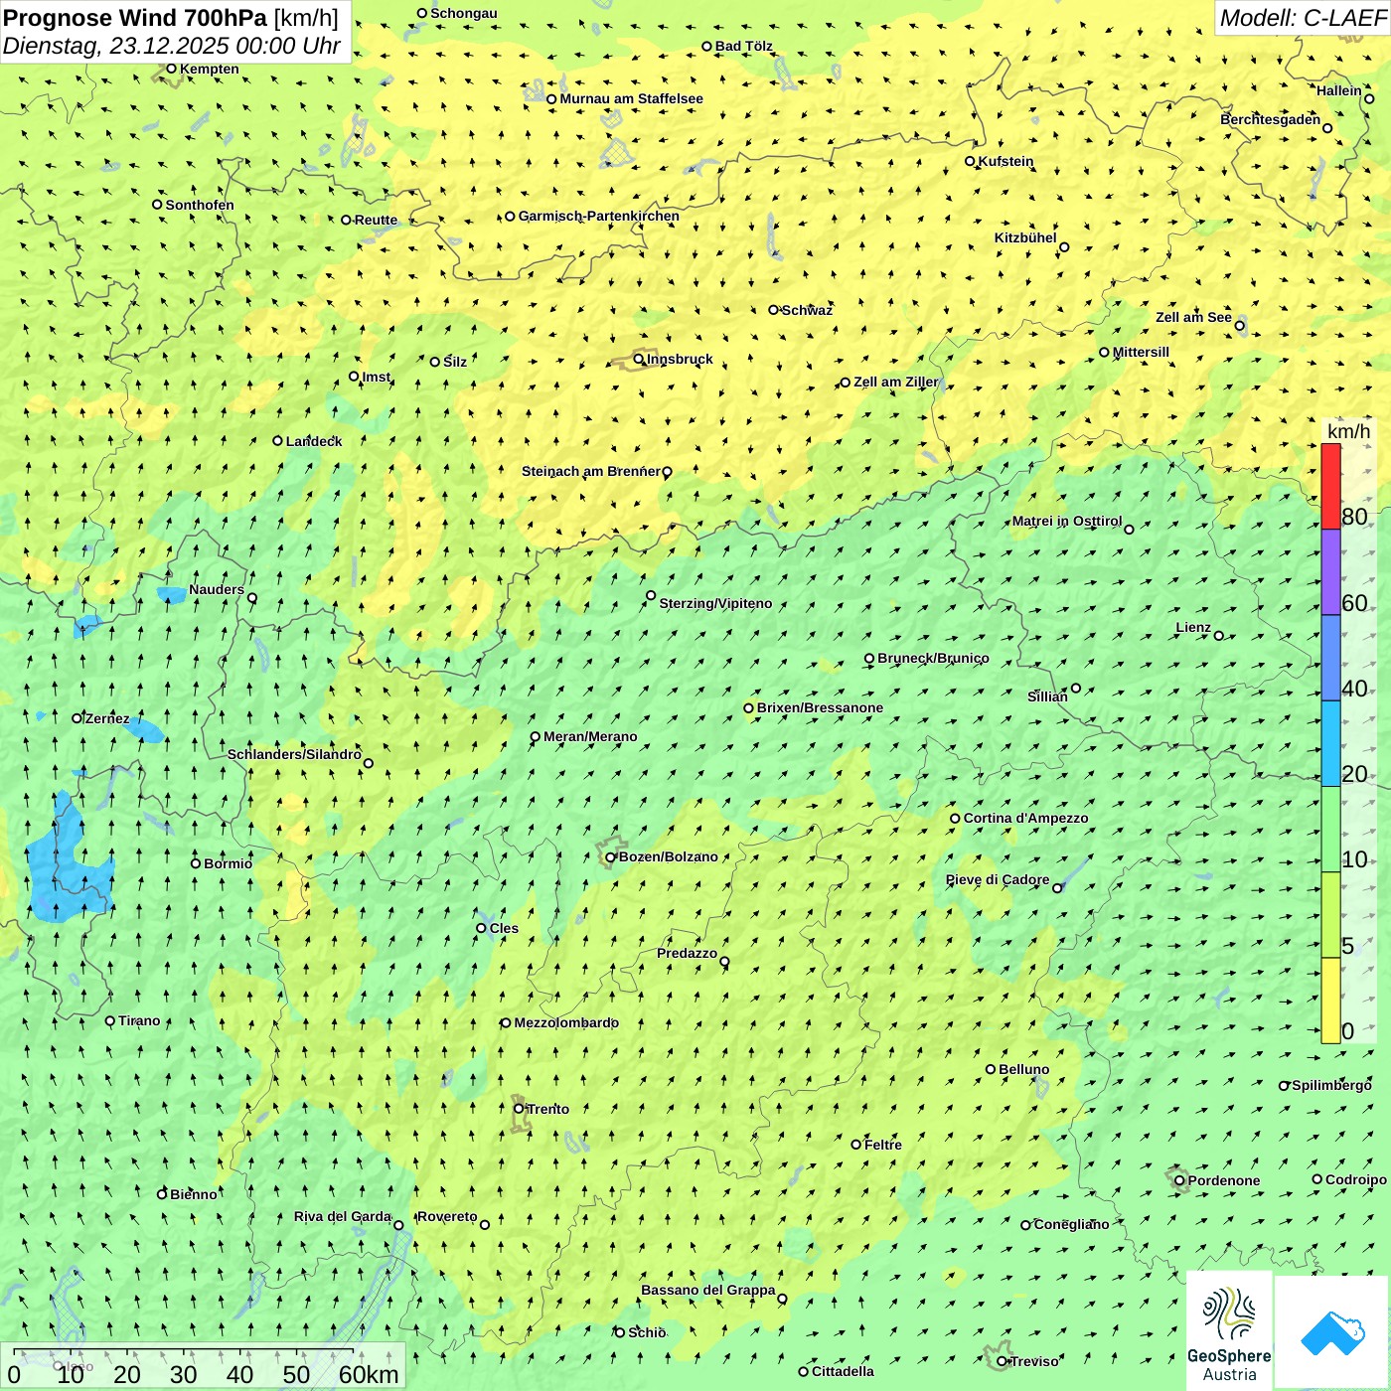Click the GeoSphere Austria logo

[1229, 1330]
